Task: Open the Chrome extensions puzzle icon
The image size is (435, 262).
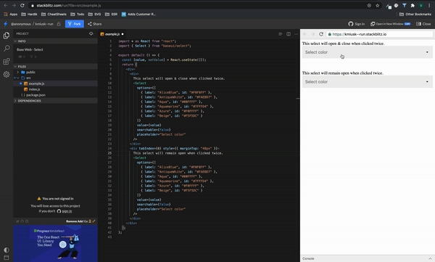Action: 413,5
